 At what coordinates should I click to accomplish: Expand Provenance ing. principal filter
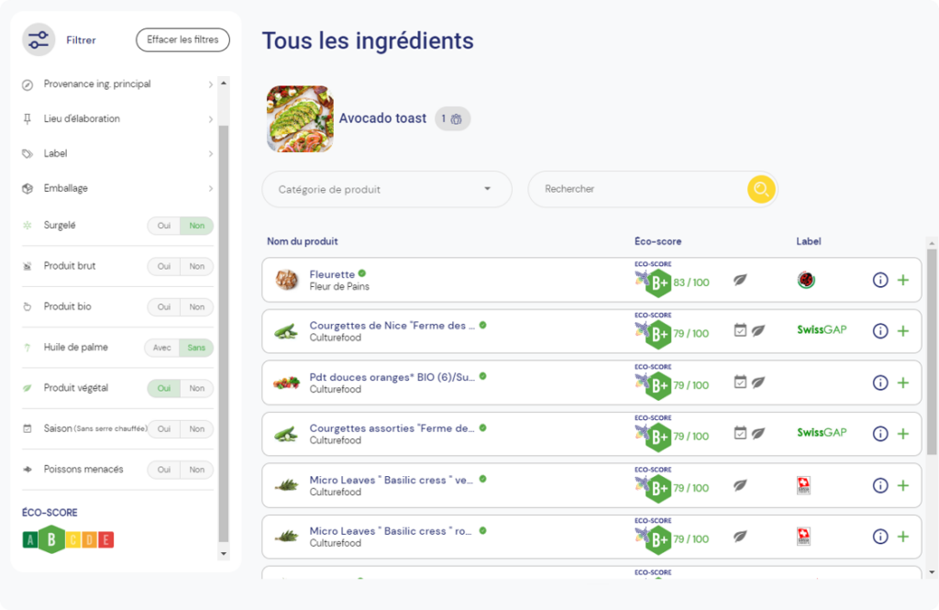point(118,84)
